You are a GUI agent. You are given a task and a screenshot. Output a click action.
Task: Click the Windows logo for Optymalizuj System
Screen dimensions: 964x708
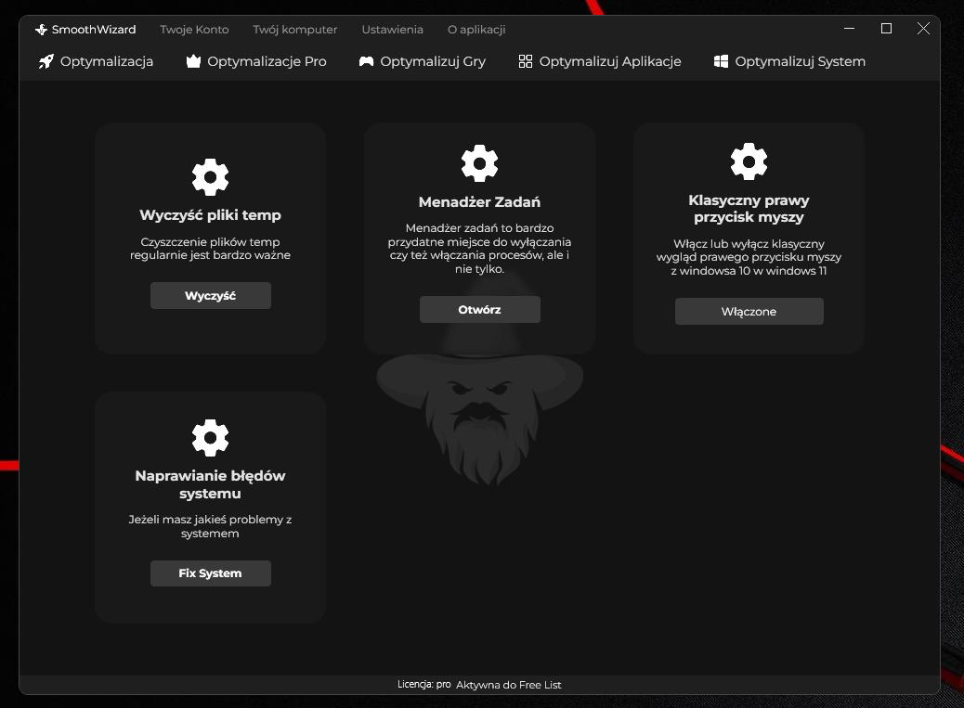[721, 61]
